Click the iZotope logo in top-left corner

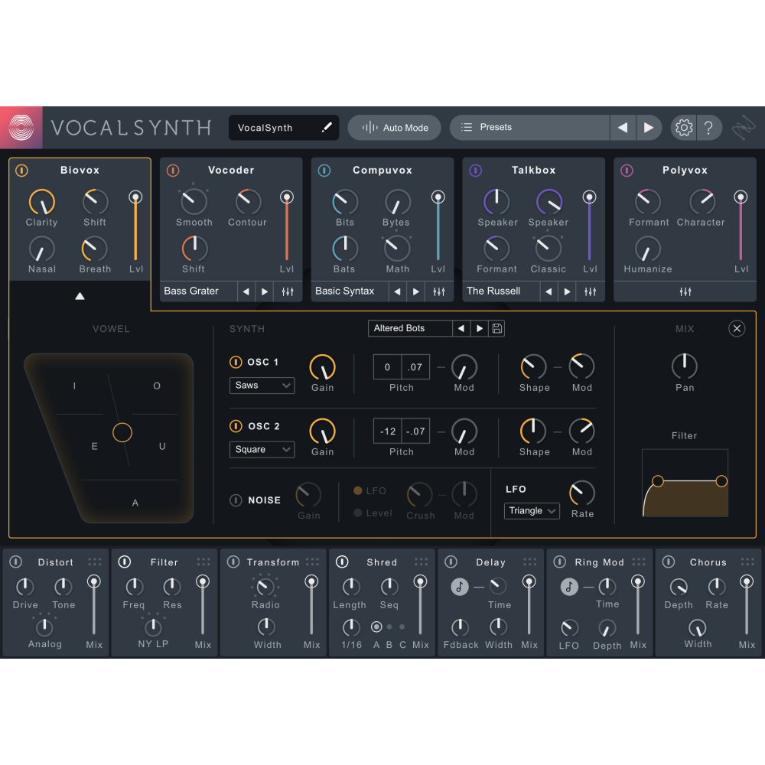[21, 127]
